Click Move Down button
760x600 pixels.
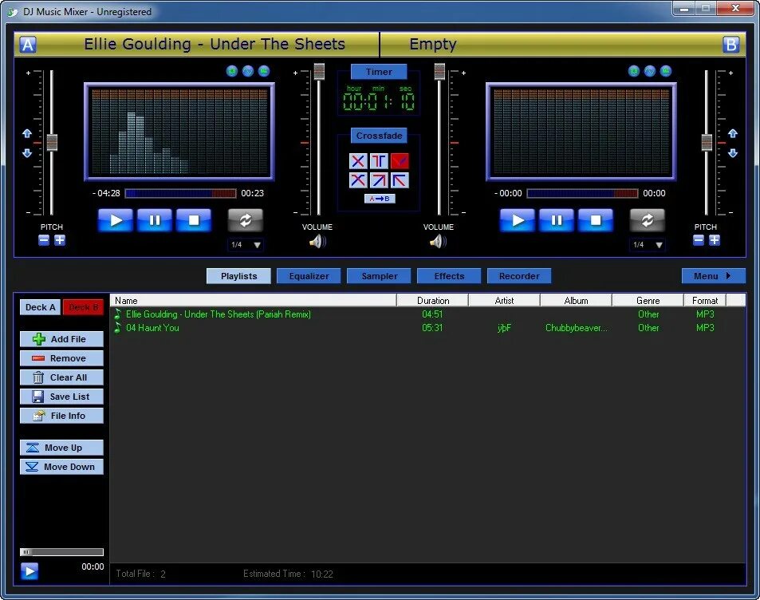pyautogui.click(x=61, y=467)
